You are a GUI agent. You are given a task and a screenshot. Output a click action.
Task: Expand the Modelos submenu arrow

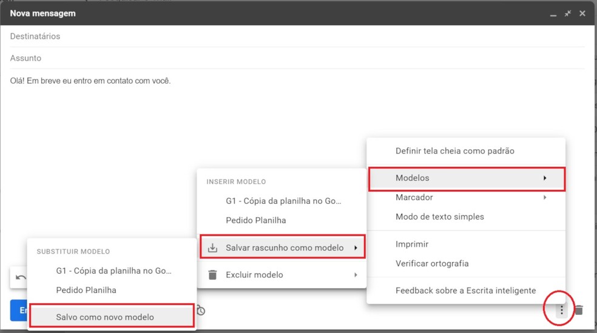pos(545,178)
